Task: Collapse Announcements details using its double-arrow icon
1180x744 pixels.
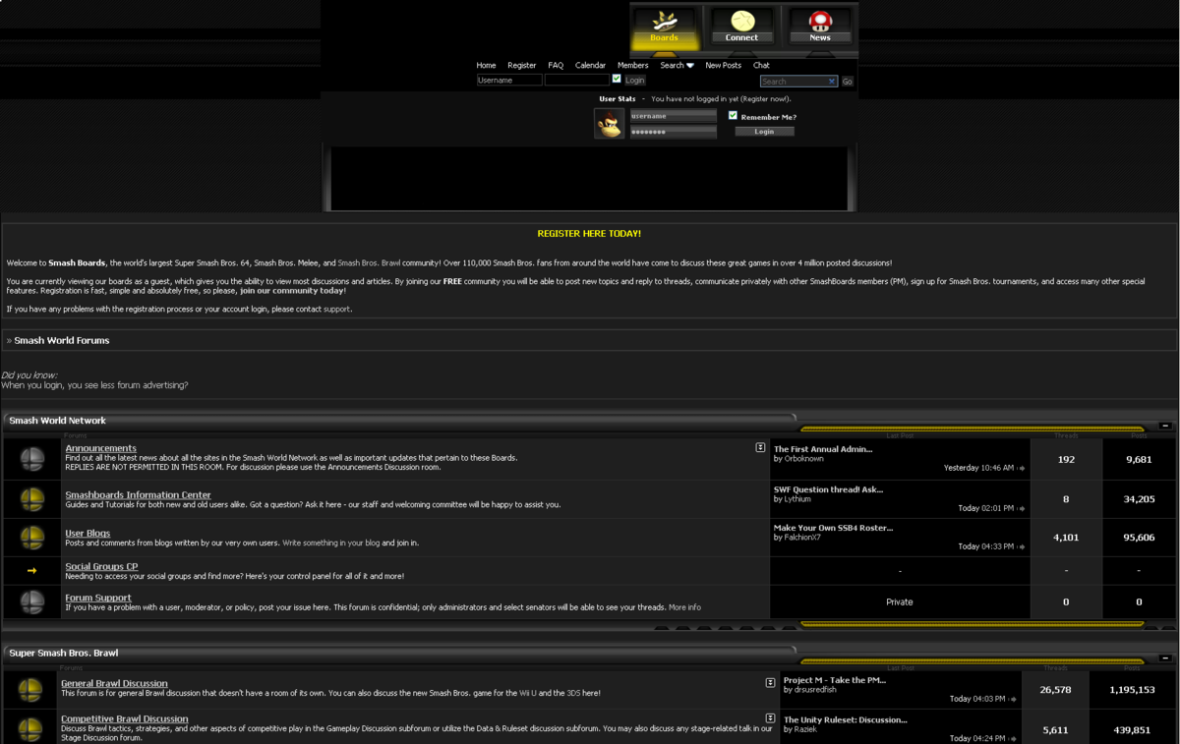Action: point(759,446)
